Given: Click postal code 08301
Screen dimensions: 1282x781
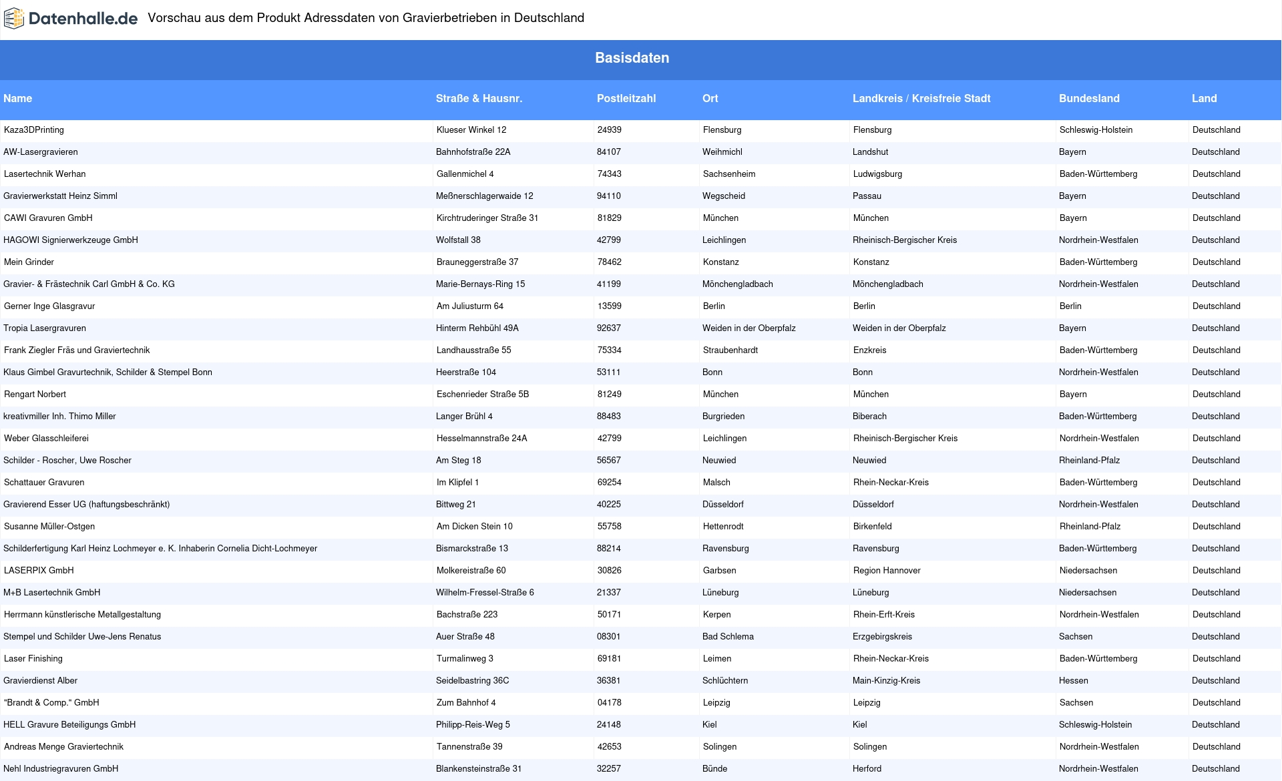Looking at the screenshot, I should click(609, 637).
